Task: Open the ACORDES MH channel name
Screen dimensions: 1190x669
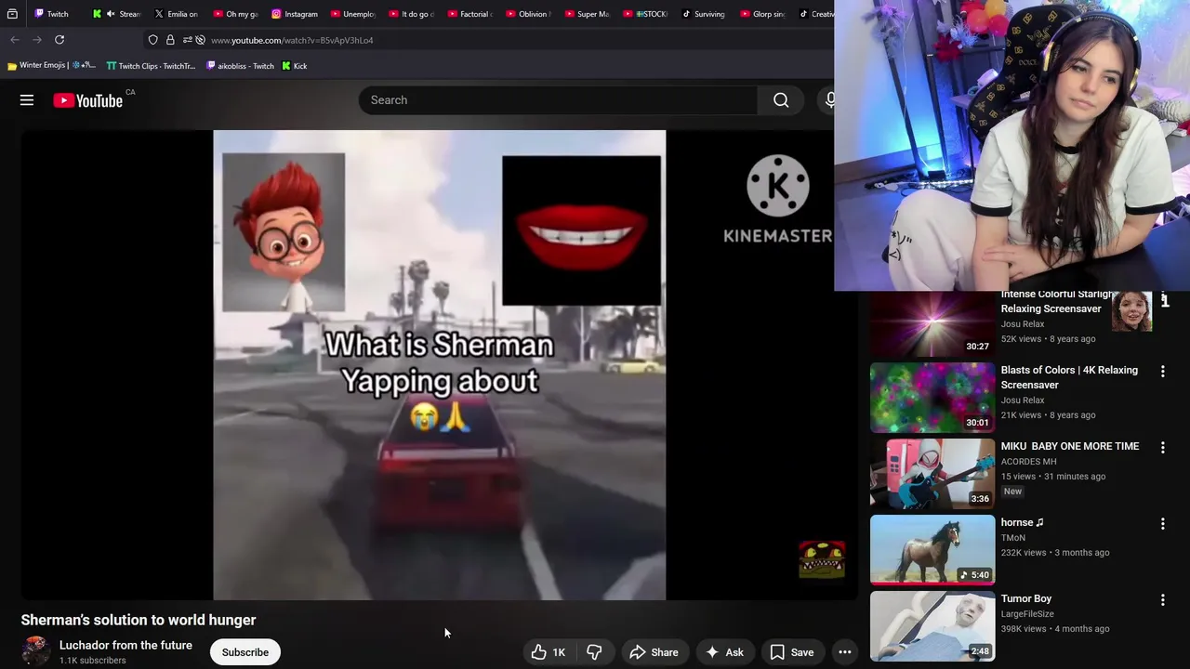Action: [1028, 462]
